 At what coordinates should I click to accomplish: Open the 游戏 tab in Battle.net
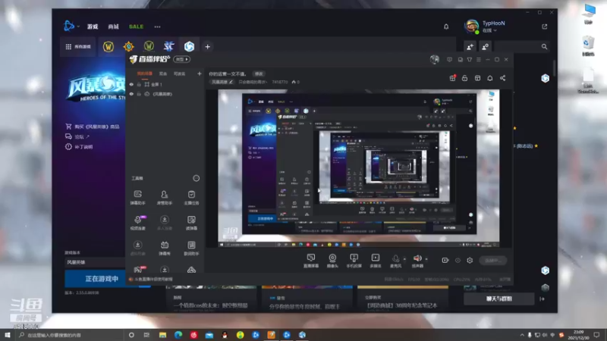coord(93,27)
